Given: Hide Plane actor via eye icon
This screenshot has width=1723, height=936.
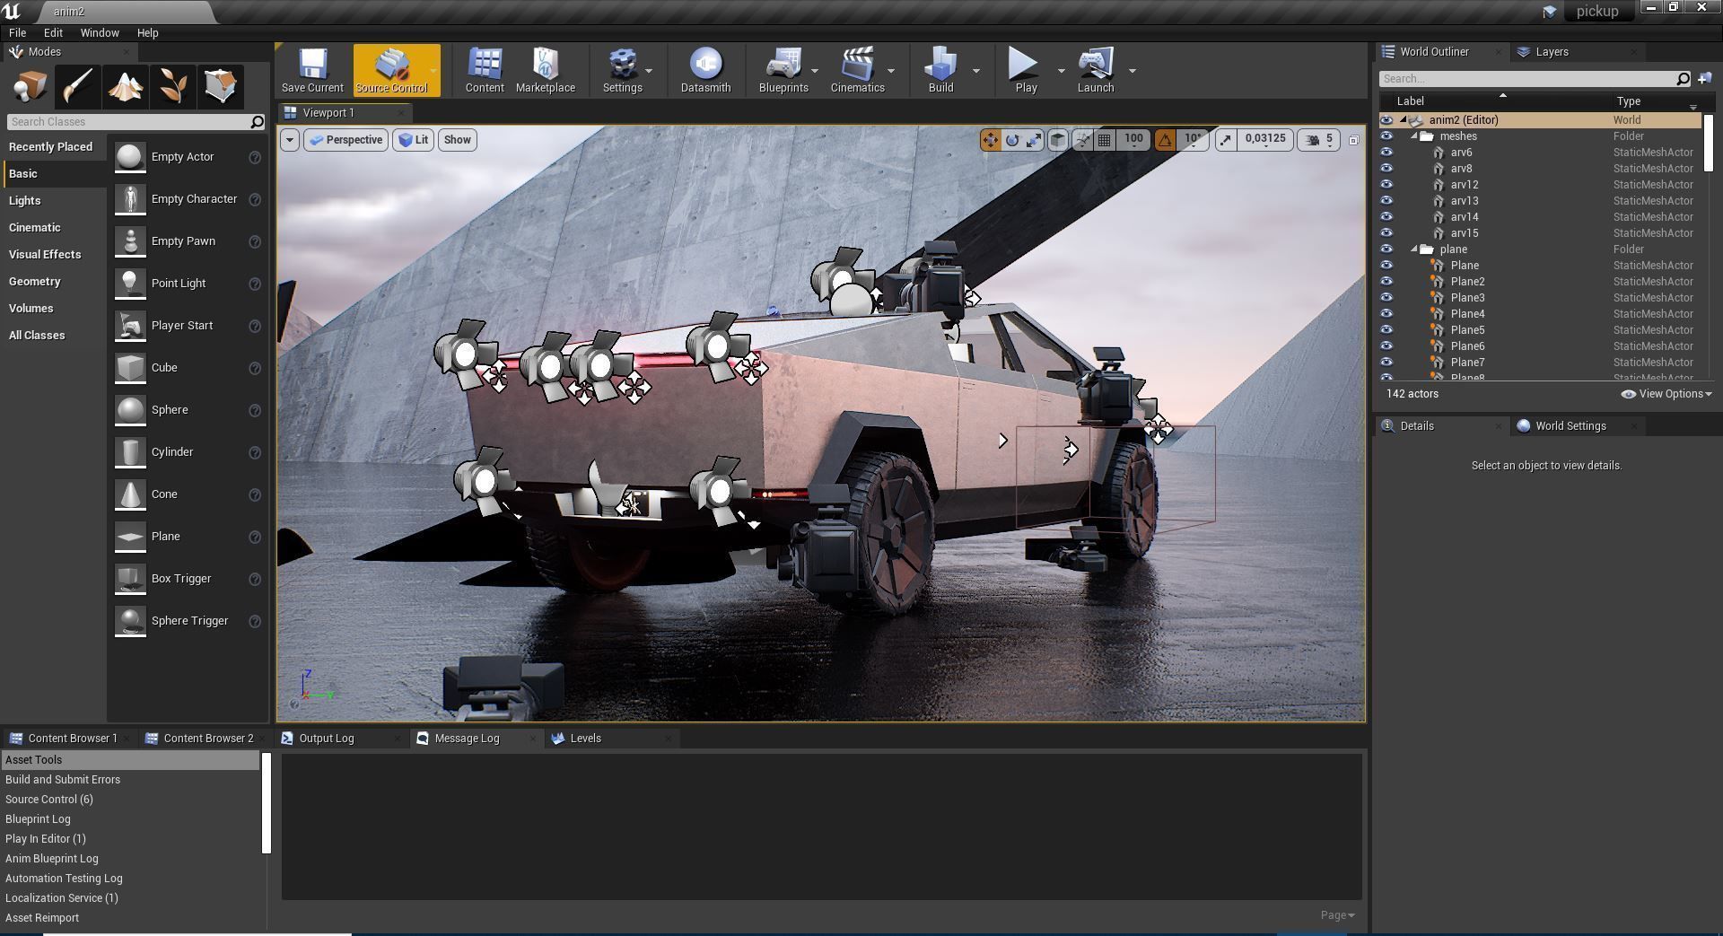Looking at the screenshot, I should 1386,266.
